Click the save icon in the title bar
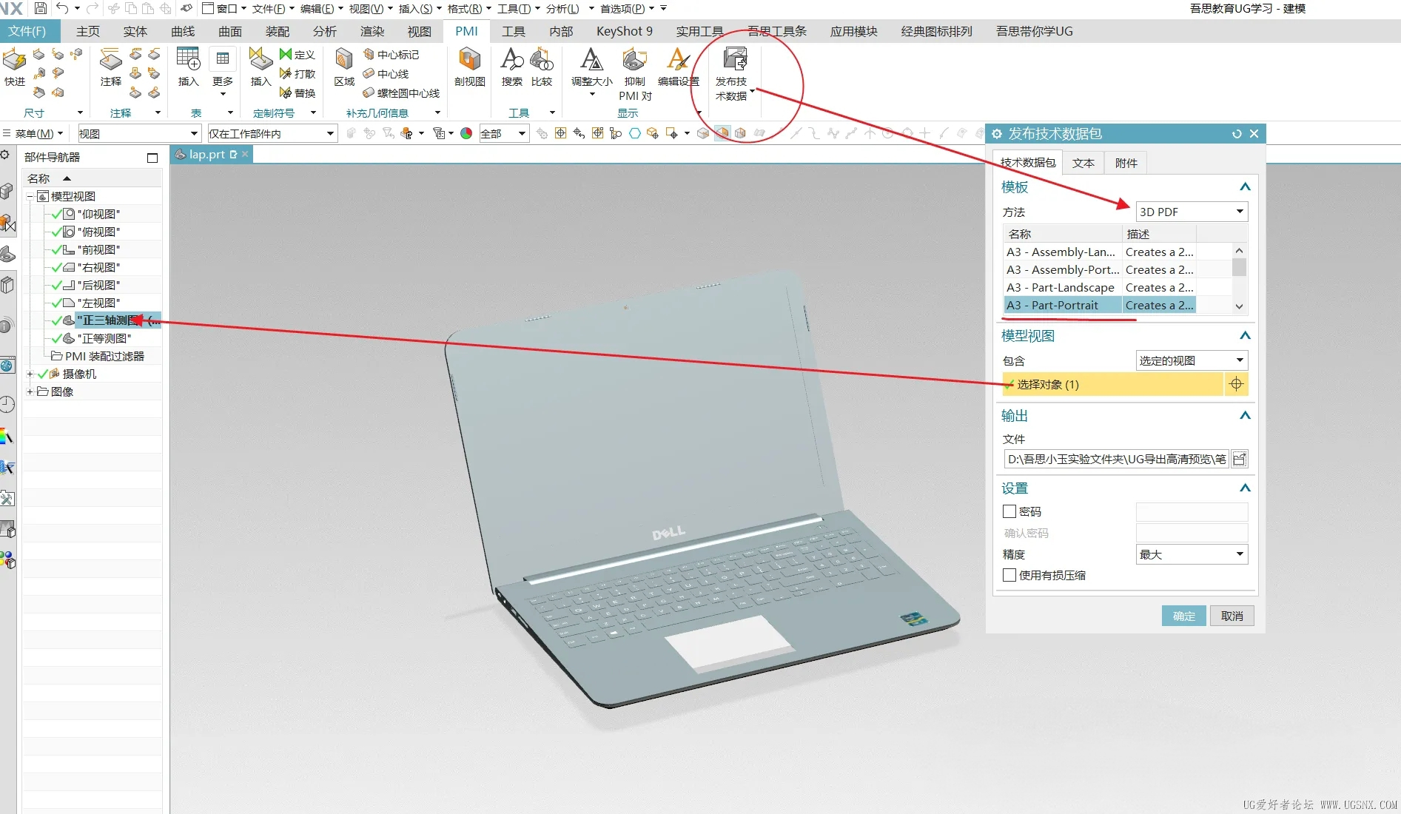This screenshot has width=1401, height=814. (41, 8)
